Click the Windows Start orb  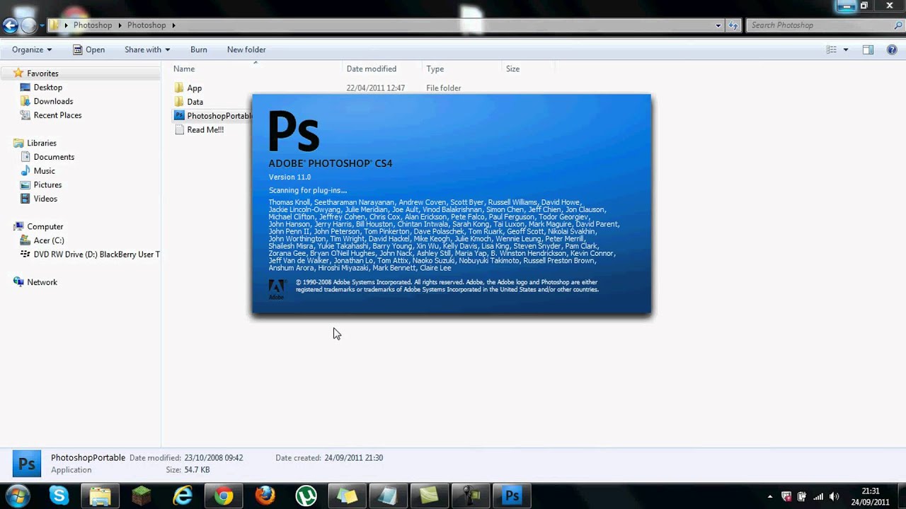pyautogui.click(x=18, y=496)
